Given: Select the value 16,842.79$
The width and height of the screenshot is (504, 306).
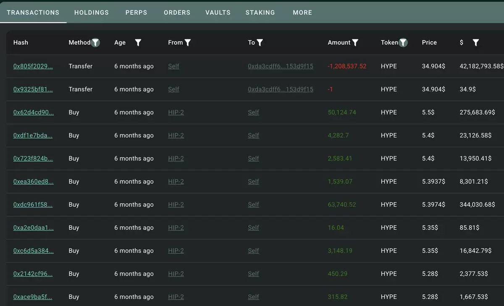Looking at the screenshot, I should coord(476,251).
